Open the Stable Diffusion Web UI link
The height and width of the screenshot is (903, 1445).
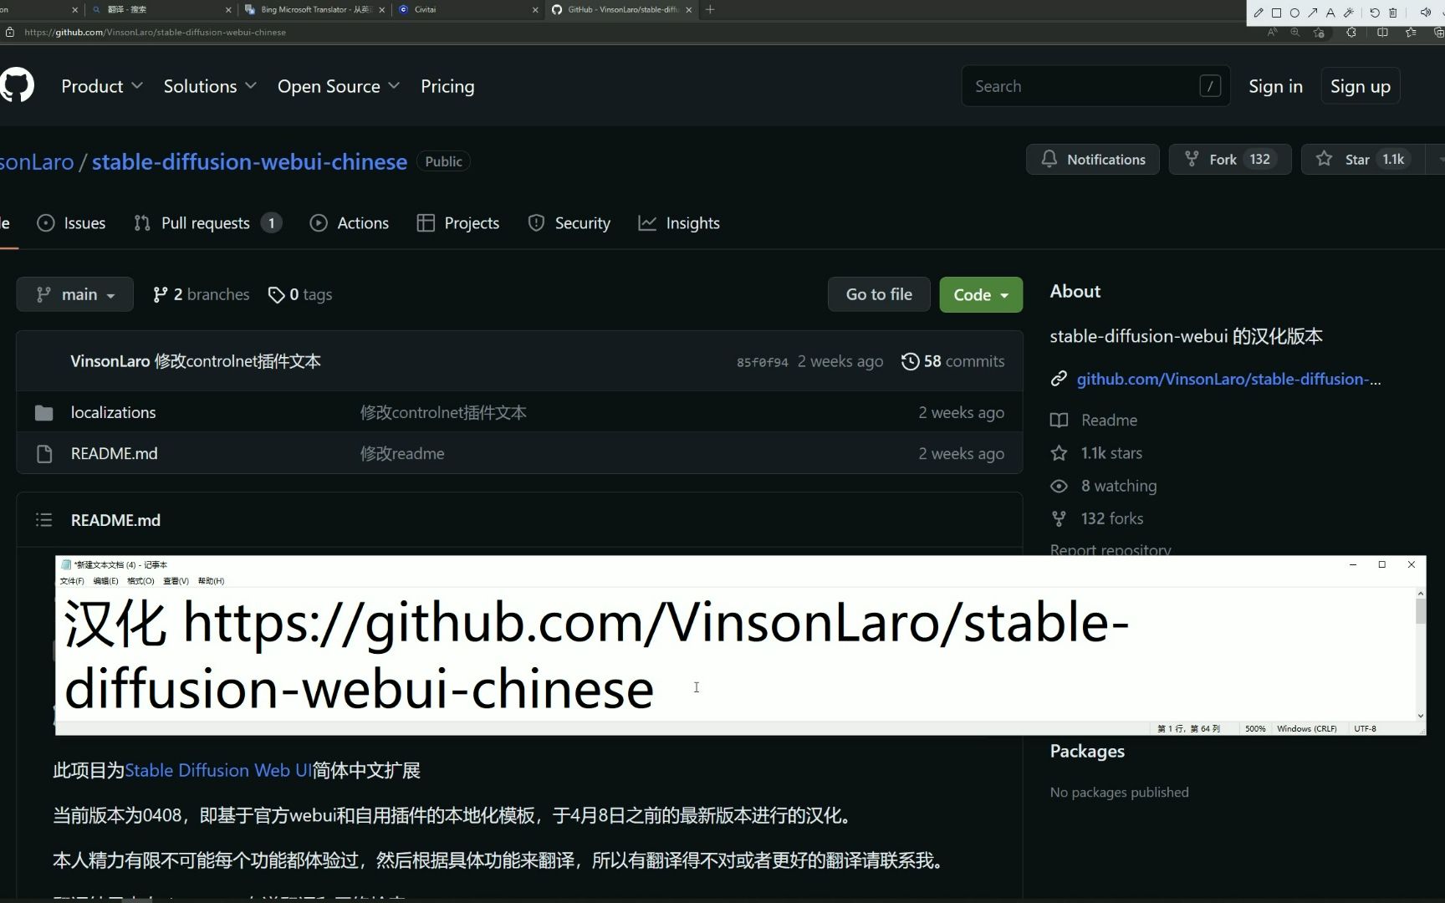pyautogui.click(x=217, y=770)
